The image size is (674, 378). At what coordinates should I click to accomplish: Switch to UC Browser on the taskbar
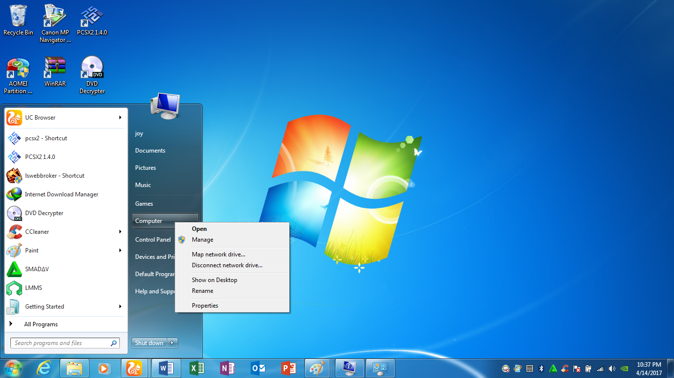tap(135, 368)
